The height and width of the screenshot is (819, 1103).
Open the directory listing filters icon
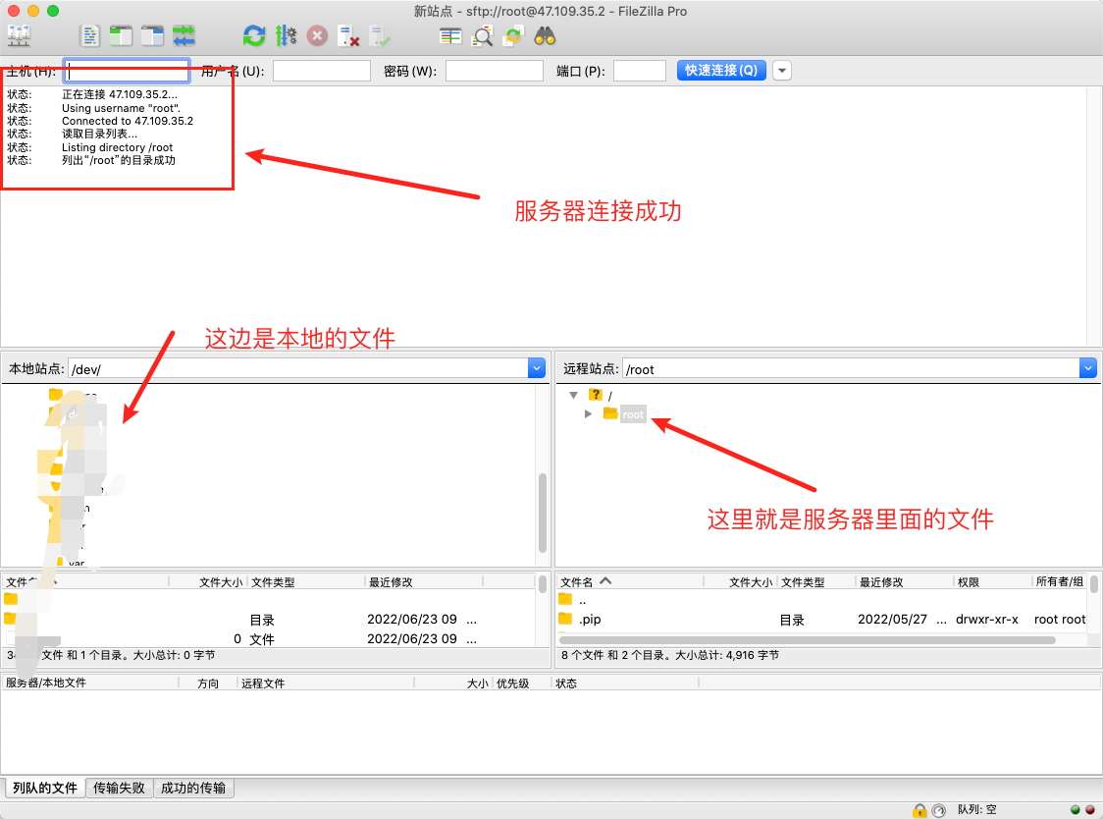coord(450,35)
